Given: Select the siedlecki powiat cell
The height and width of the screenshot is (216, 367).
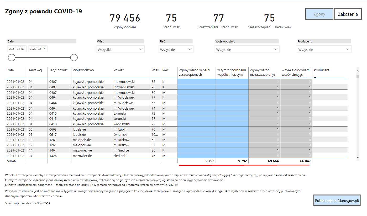Looking at the screenshot, I should pos(131,156).
